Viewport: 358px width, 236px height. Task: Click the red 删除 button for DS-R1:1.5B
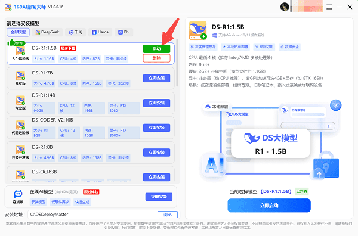tap(156, 58)
